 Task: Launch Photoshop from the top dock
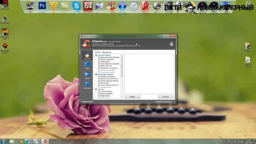pyautogui.click(x=42, y=6)
